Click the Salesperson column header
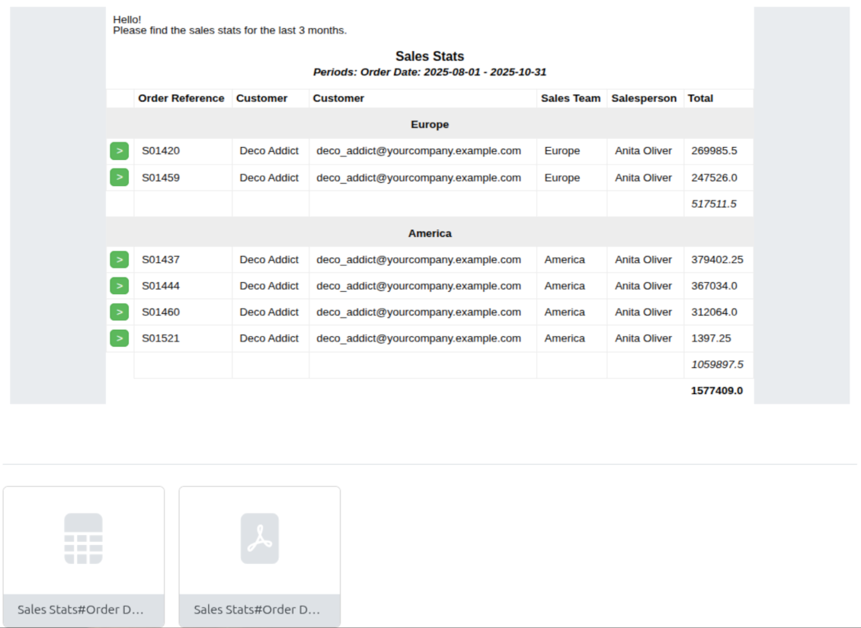 click(x=644, y=98)
